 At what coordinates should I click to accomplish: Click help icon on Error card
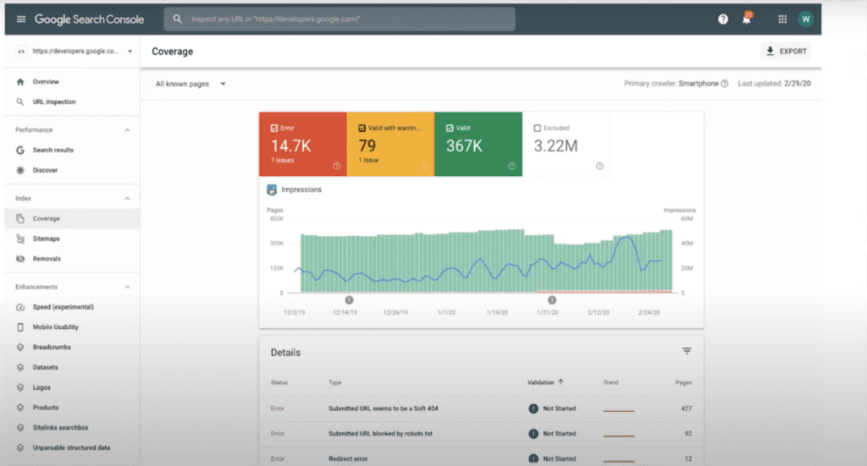click(x=336, y=166)
